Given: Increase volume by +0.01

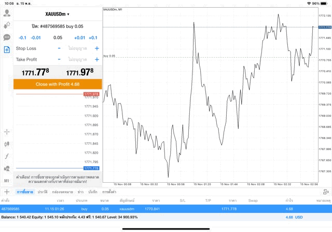Looking at the screenshot, I should 79,38.
